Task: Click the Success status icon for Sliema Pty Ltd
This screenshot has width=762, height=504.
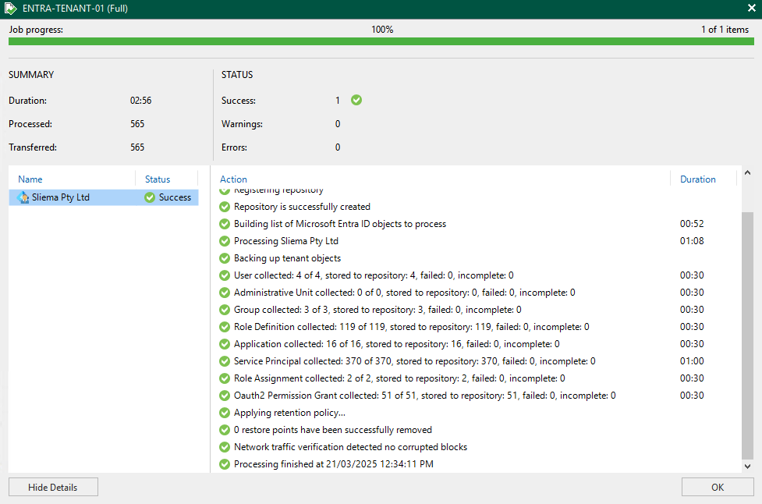Action: tap(150, 197)
